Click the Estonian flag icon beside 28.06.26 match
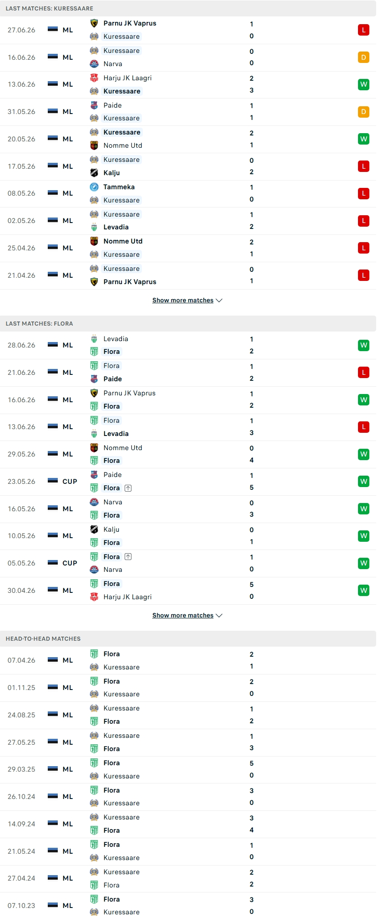Image resolution: width=378 pixels, height=918 pixels. pos(53,345)
